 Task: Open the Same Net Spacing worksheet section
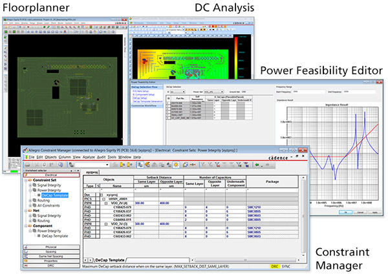[52, 256]
